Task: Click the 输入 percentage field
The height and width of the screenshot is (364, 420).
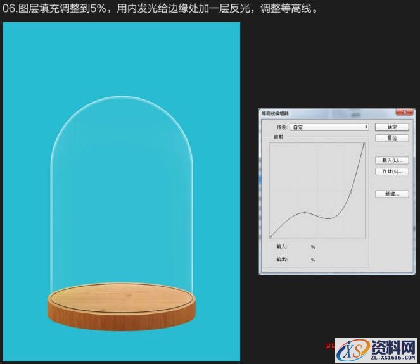Action: [300, 246]
